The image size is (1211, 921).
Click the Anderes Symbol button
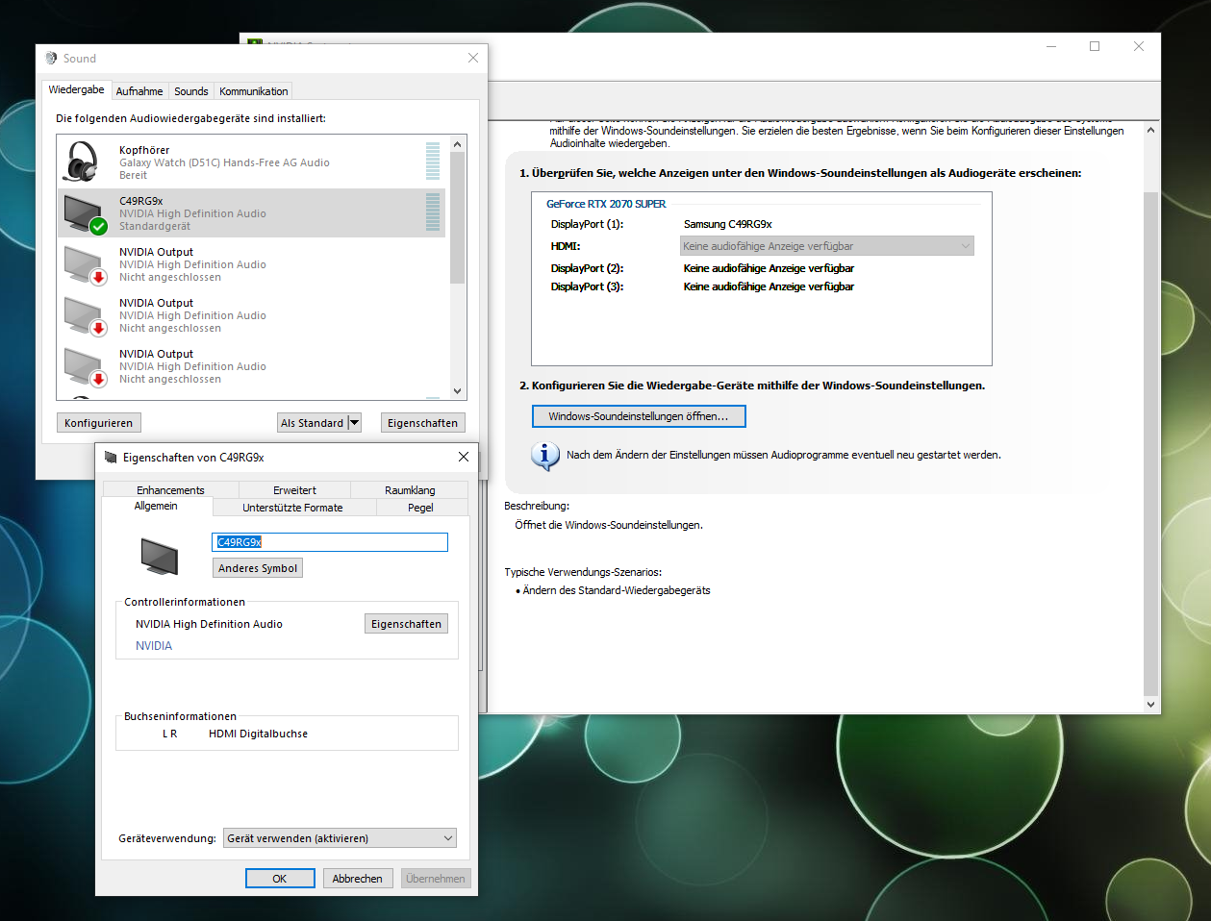[x=258, y=568]
